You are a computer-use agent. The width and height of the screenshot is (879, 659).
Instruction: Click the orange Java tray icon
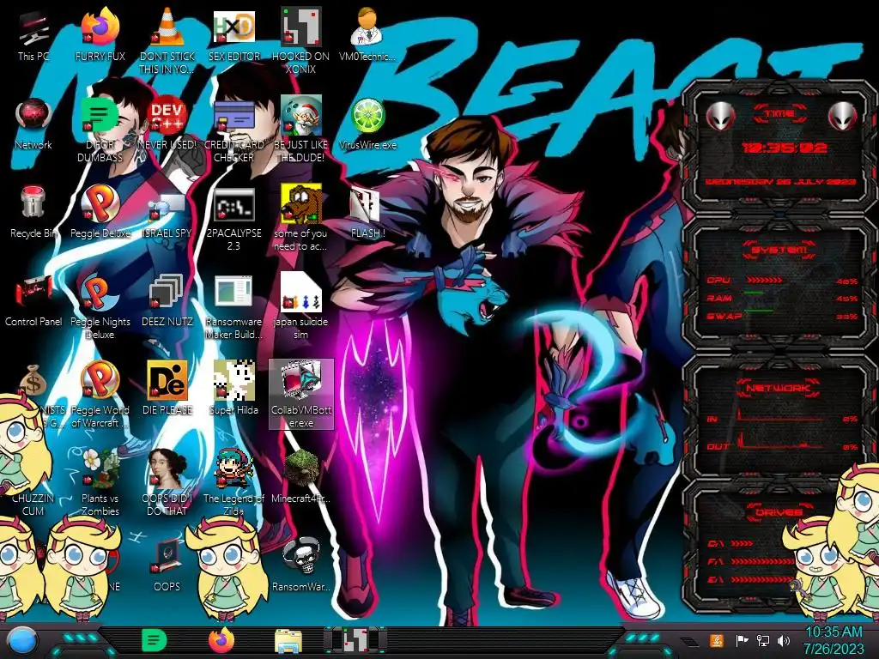click(716, 640)
